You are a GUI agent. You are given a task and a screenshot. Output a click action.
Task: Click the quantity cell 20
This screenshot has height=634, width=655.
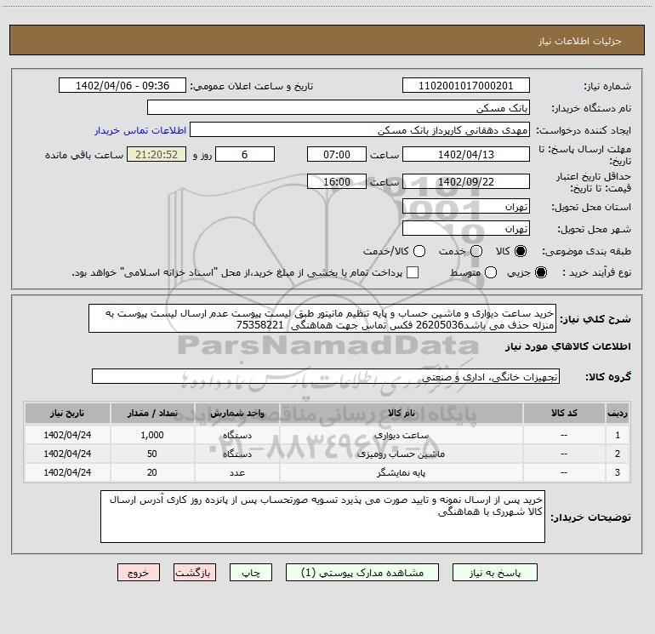tap(152, 472)
